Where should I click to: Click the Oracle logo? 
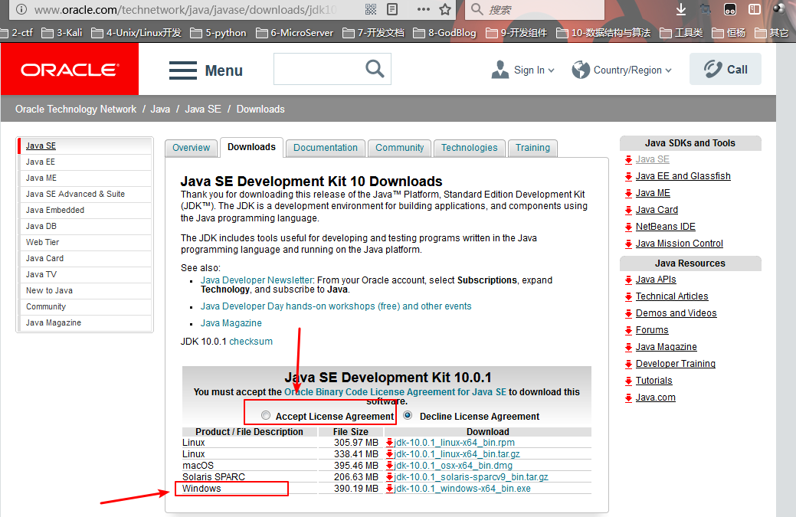click(70, 69)
